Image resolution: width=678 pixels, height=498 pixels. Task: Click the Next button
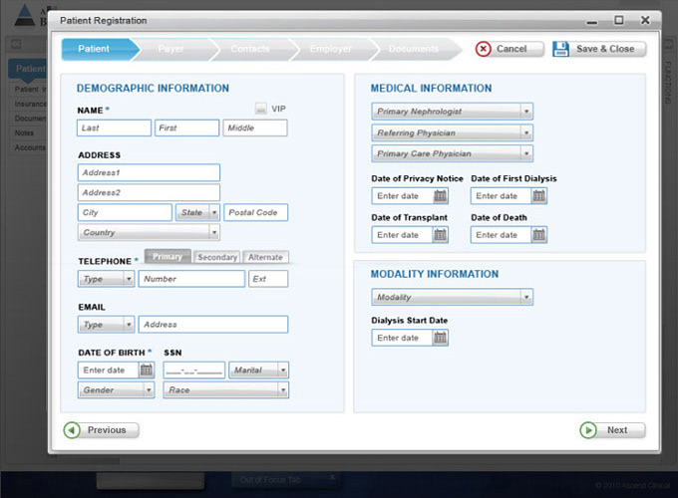[x=613, y=430]
